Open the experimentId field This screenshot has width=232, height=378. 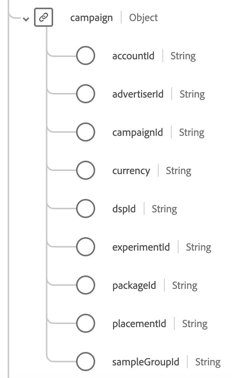click(141, 247)
